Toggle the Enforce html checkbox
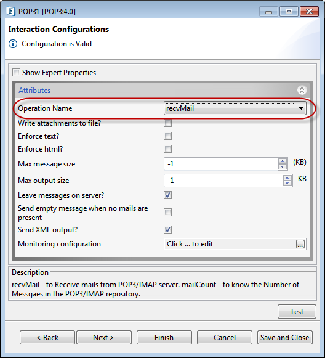Screen dimensions: 325x358 167,149
